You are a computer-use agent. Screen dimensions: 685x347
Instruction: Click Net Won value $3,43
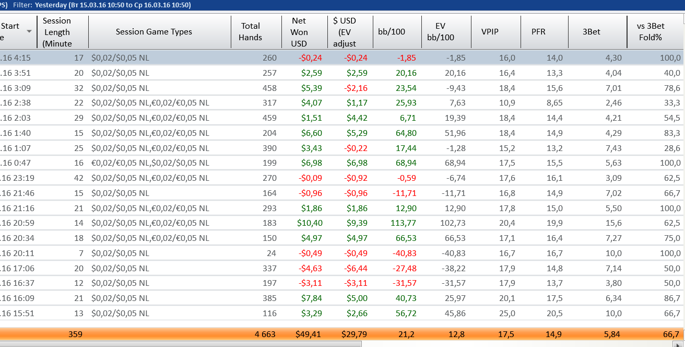[x=312, y=148]
